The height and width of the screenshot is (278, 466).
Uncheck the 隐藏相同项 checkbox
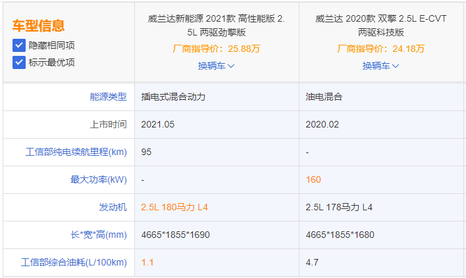click(x=18, y=45)
